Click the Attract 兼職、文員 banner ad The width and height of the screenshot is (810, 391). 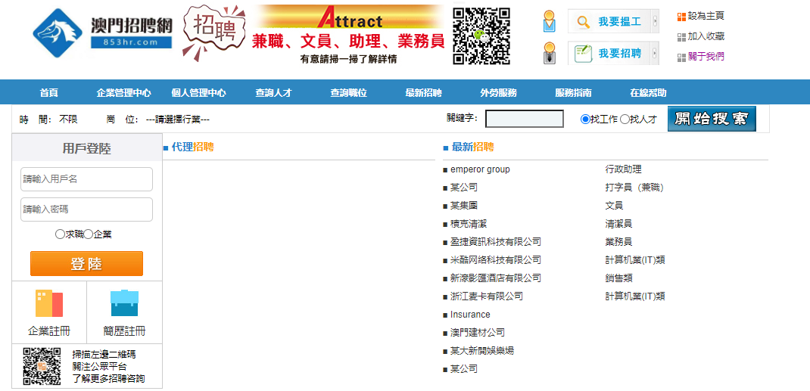pos(349,35)
